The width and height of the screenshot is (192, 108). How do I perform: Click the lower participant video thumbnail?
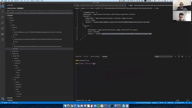(x=182, y=16)
